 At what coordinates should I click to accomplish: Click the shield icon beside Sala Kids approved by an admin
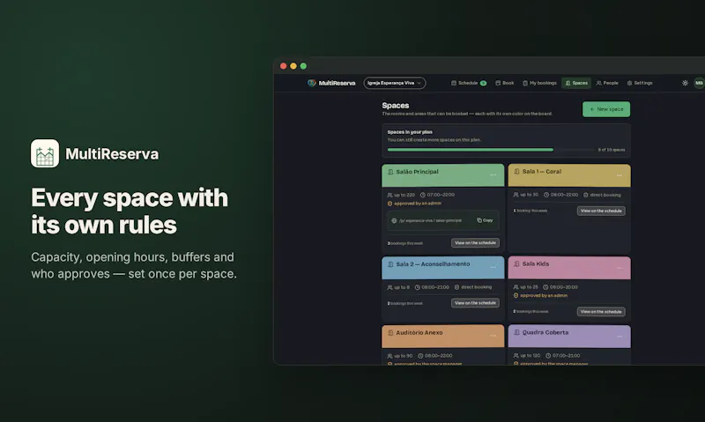[516, 295]
